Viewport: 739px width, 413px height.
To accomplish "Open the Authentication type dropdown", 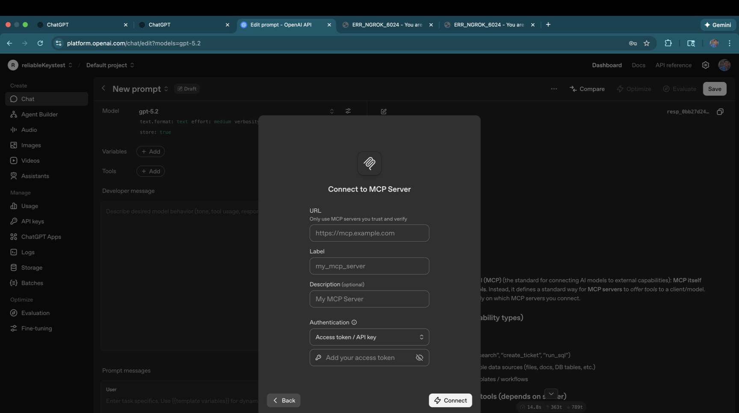I will coord(369,337).
